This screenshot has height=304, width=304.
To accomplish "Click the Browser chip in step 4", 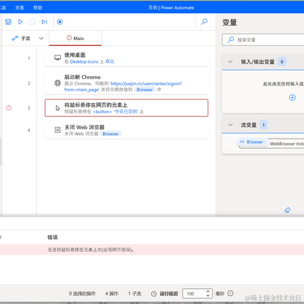I will coord(110,133).
